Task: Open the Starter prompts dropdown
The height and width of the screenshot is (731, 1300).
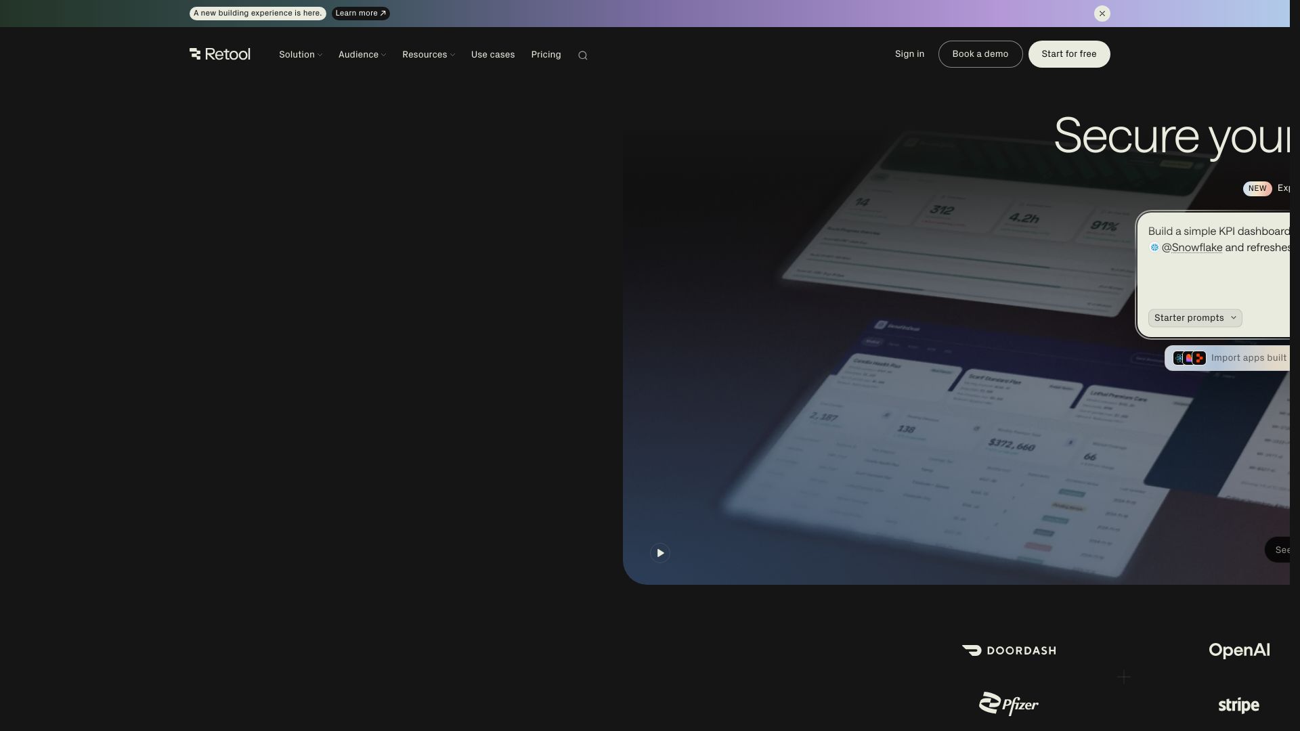Action: click(x=1195, y=318)
